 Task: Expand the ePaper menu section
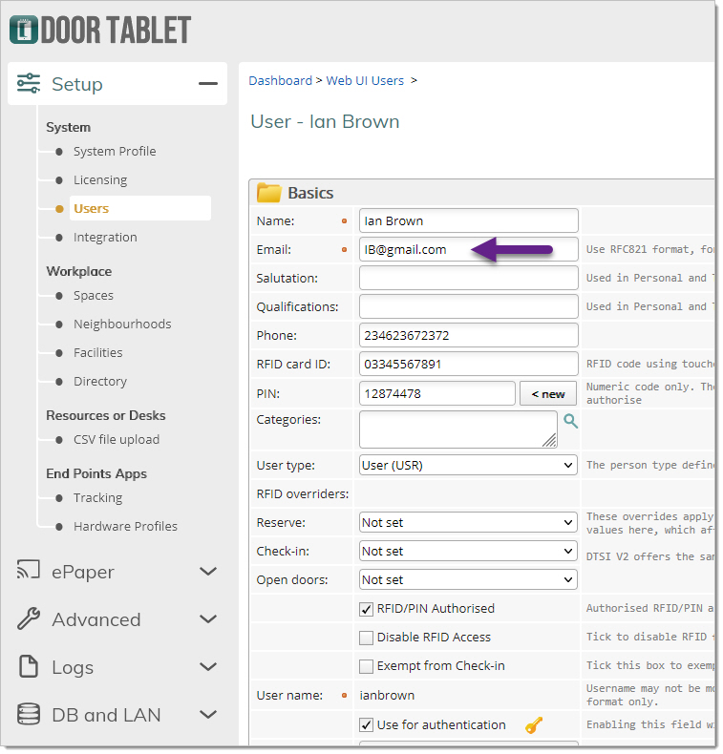[x=207, y=572]
